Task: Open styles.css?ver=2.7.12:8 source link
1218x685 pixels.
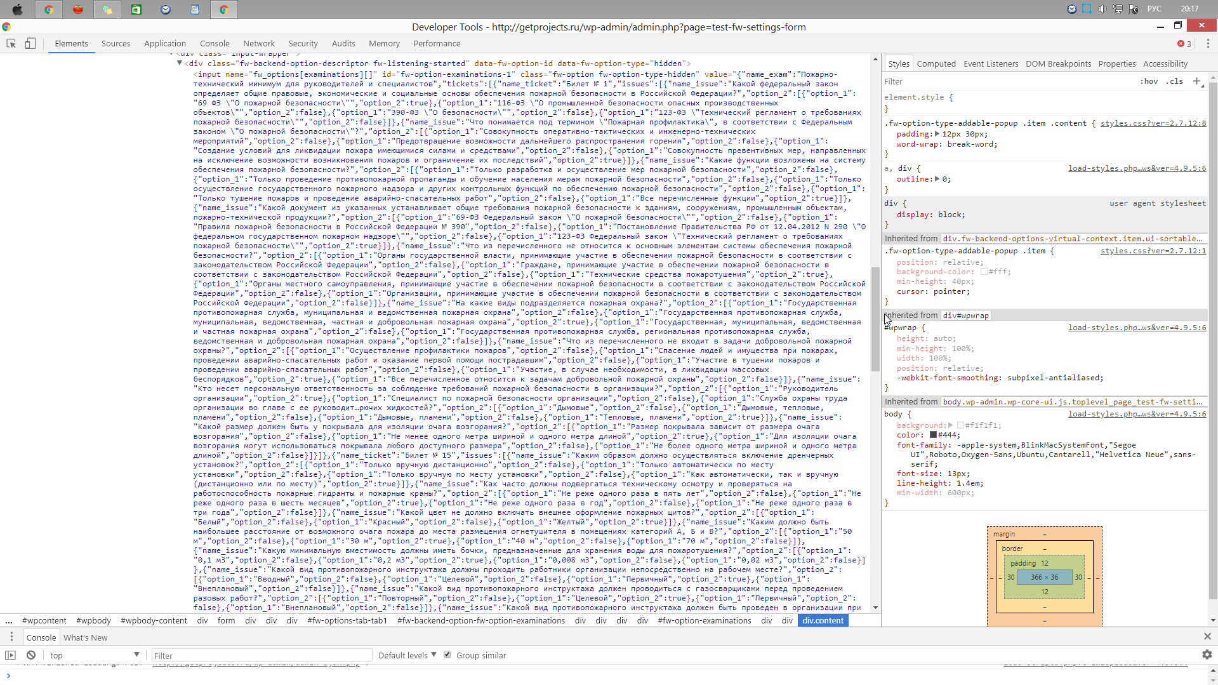Action: tap(1153, 123)
